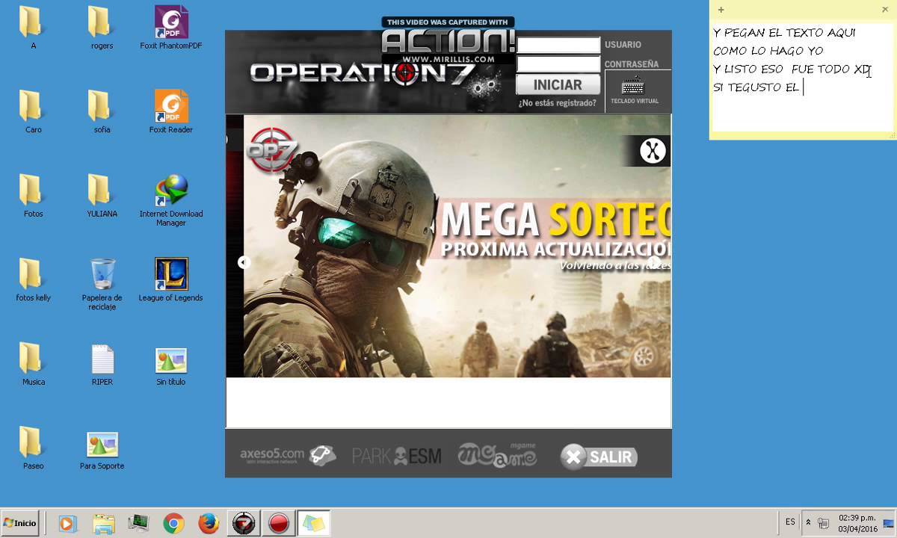Delete the sticky note with X
897x538 pixels.
[885, 10]
